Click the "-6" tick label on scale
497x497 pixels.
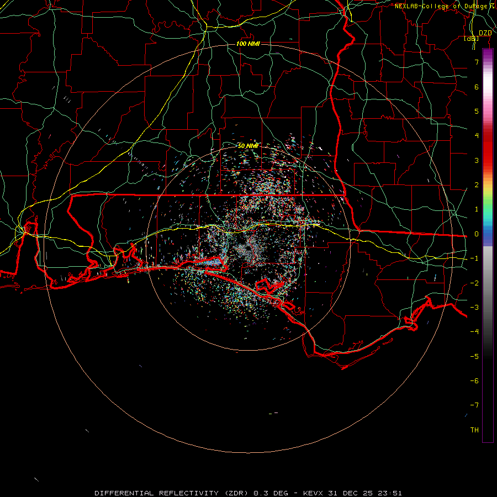(474, 380)
